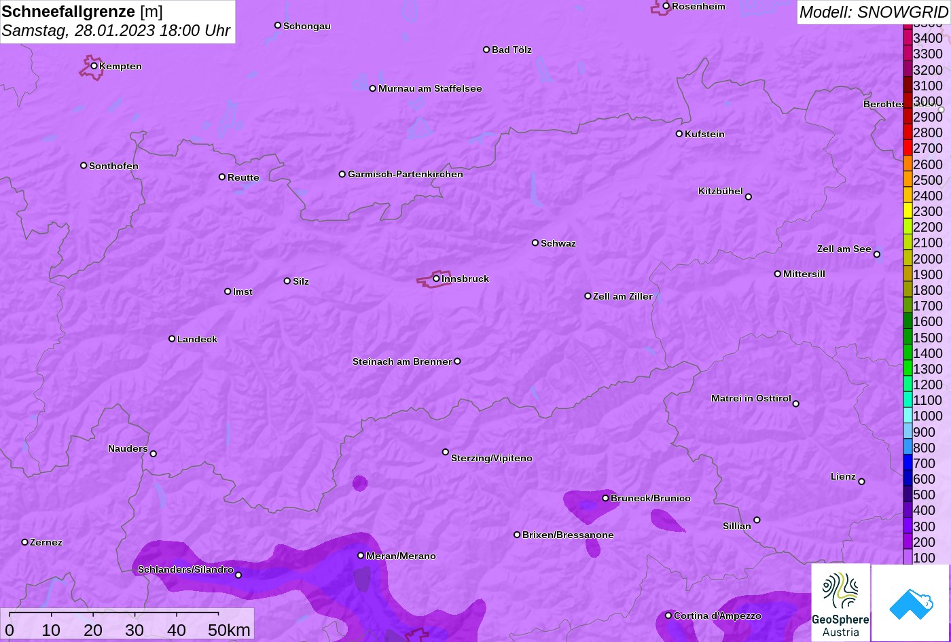951x642 pixels.
Task: Pick the 100 m legend color swatch
Action: [x=908, y=557]
